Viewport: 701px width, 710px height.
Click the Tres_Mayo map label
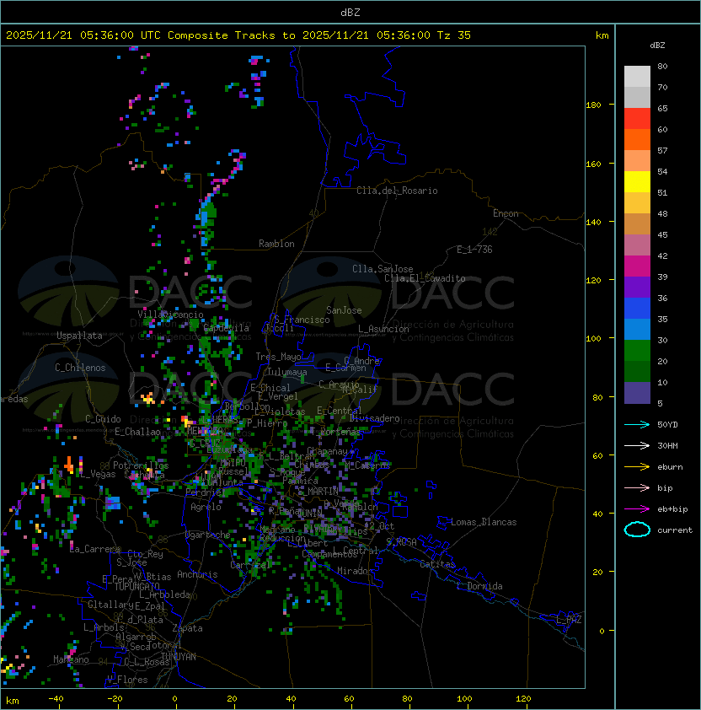point(278,358)
